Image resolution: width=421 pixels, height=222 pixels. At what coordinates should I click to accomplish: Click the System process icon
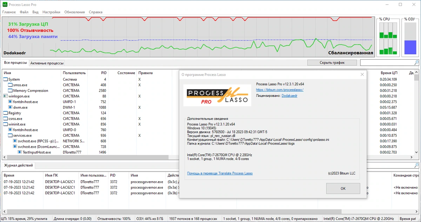[5, 80]
